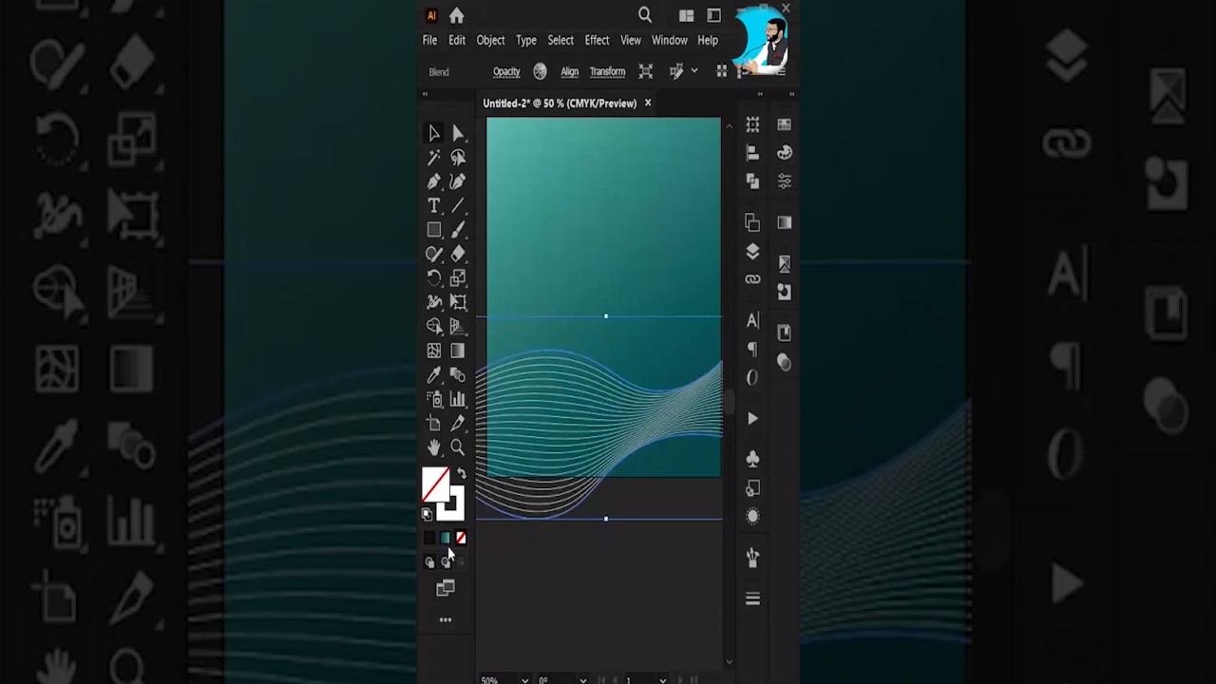Select the Curvature tool
The image size is (1216, 684).
point(458,181)
